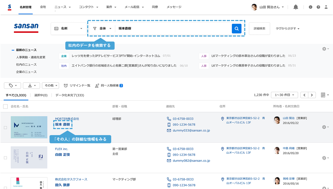Screen dimensions: 333x189
Task: Open 白田 正俊 contact link
Action: [62, 155]
